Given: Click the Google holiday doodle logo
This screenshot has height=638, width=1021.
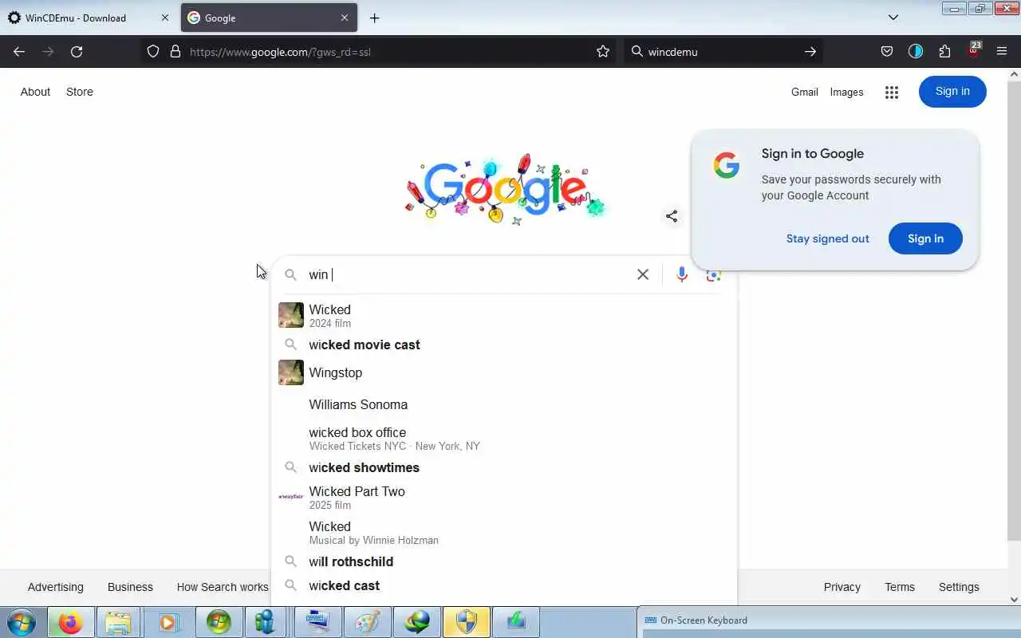Looking at the screenshot, I should pyautogui.click(x=506, y=188).
